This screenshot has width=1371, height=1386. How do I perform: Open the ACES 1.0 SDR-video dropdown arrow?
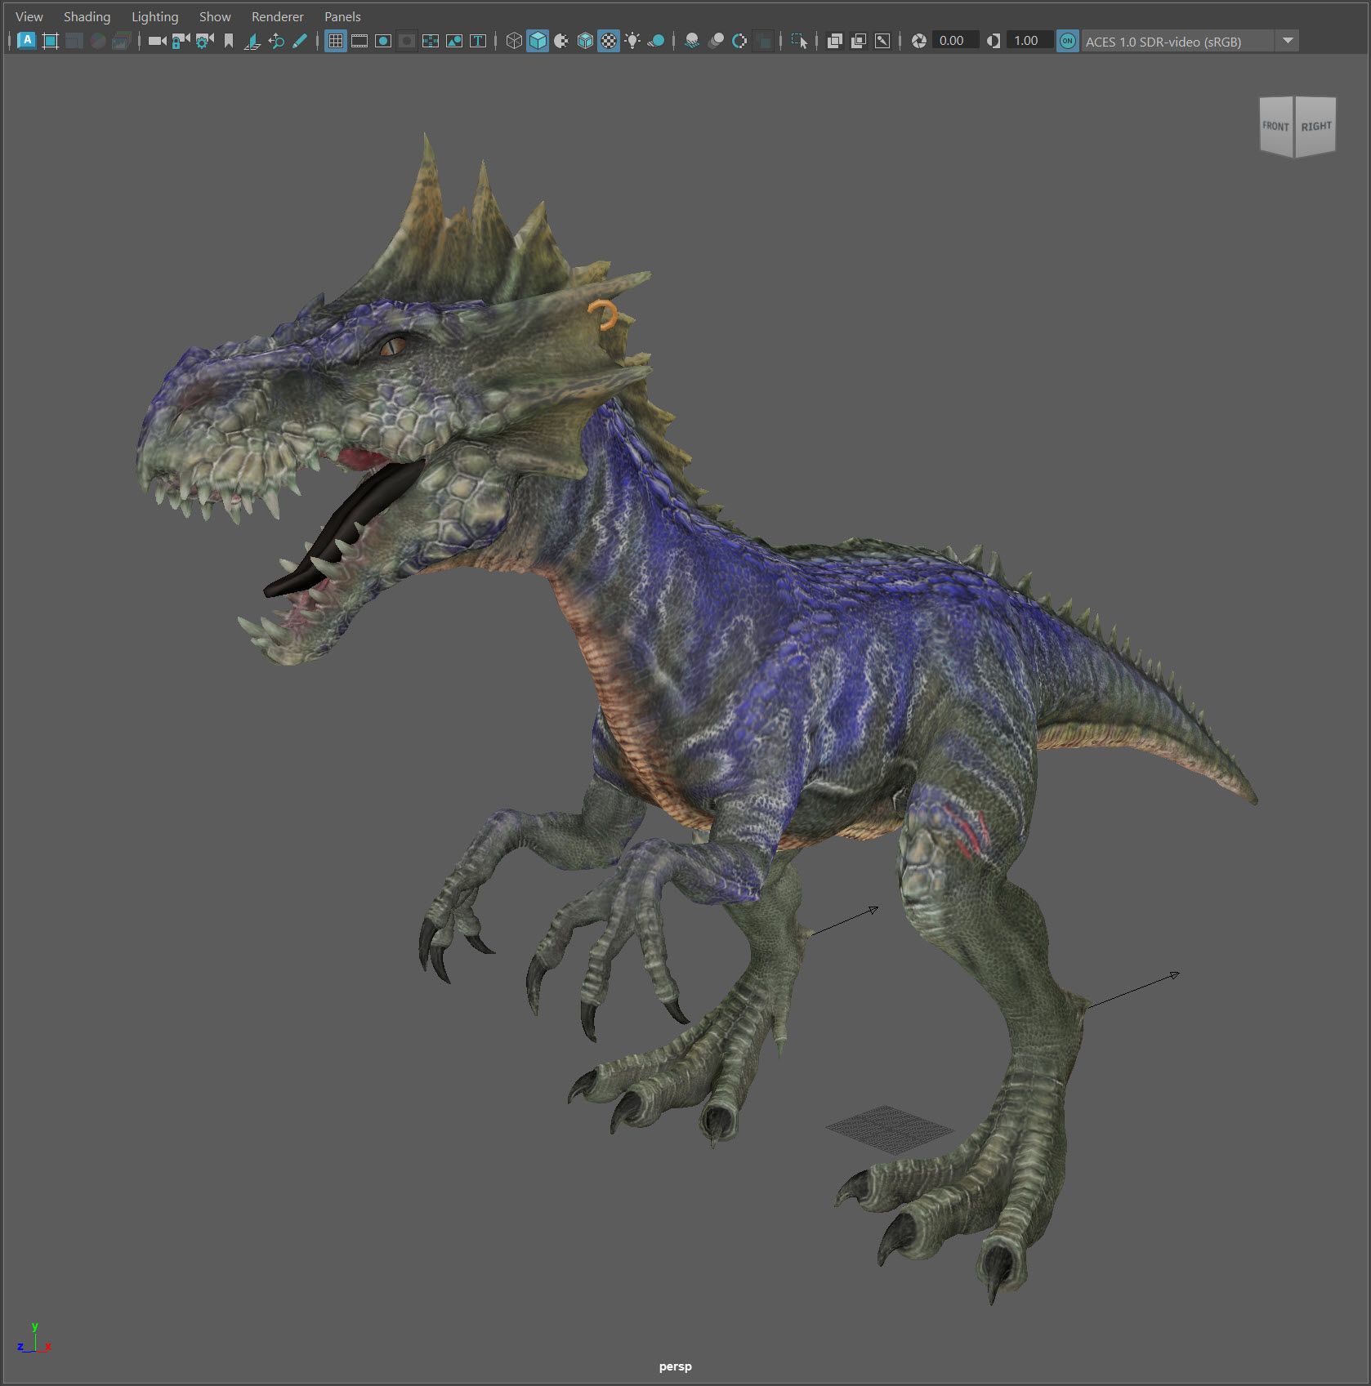[x=1288, y=41]
